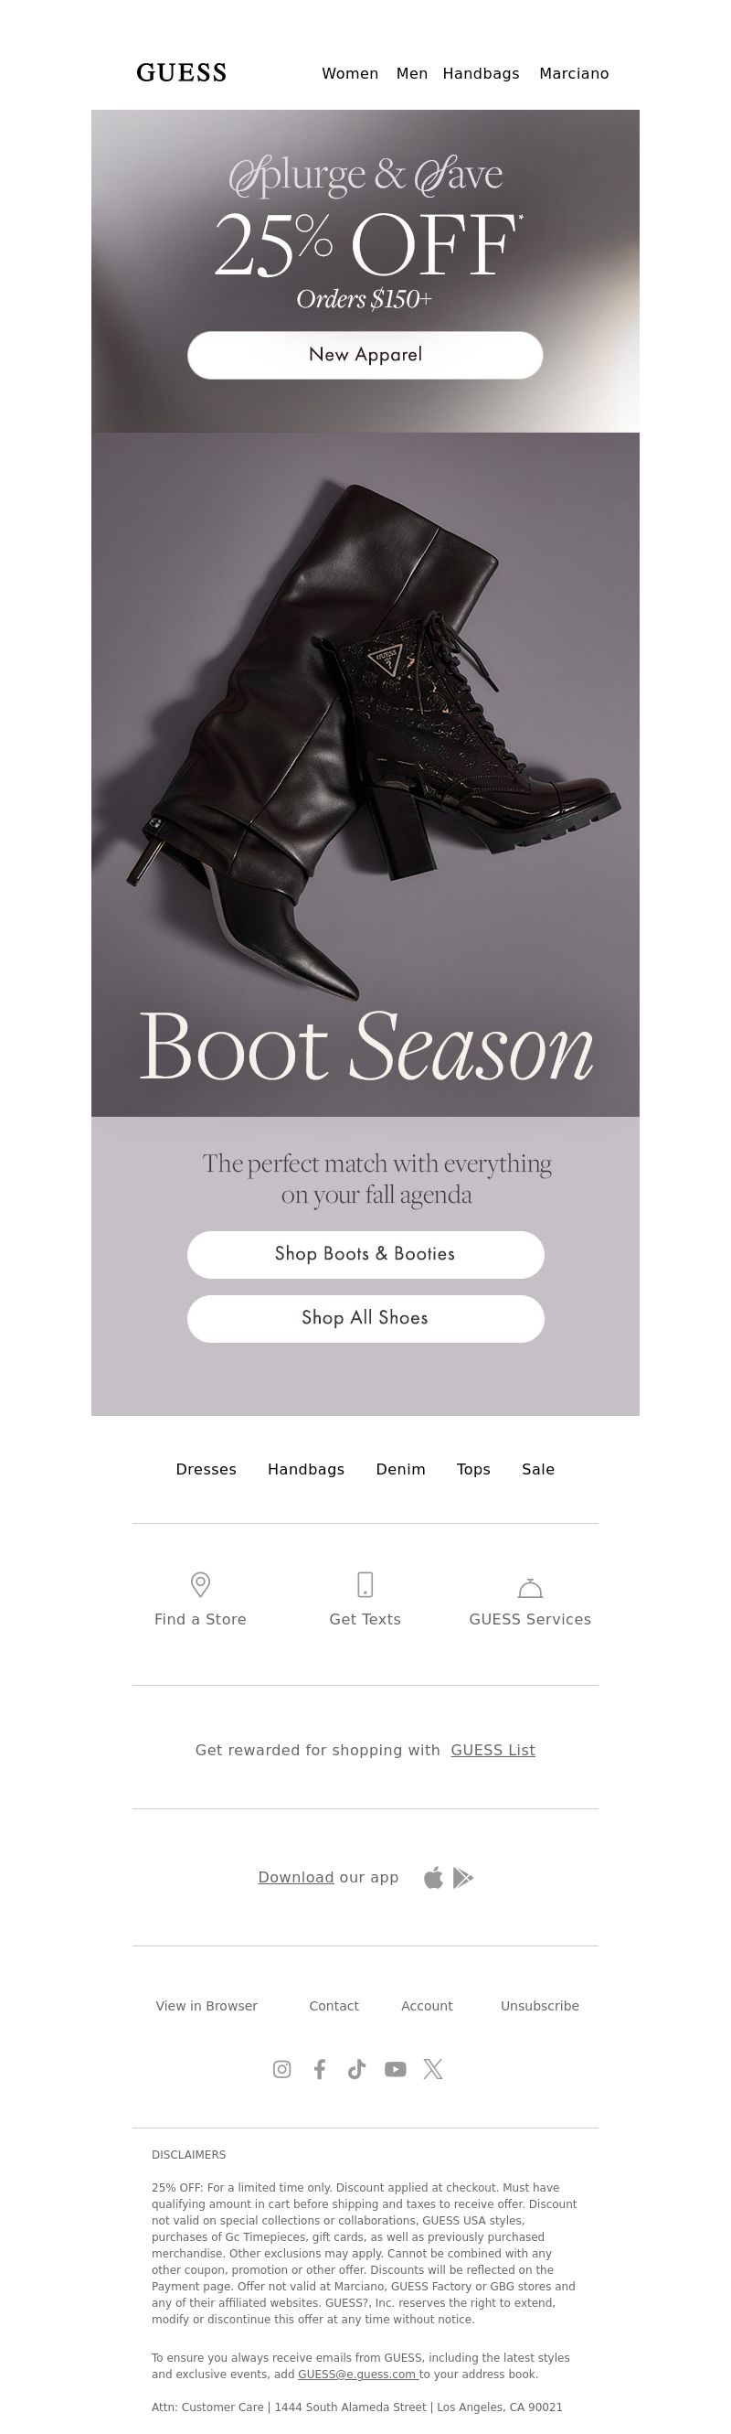Go to the Marciano menu item
This screenshot has width=731, height=2434.
pyautogui.click(x=574, y=74)
